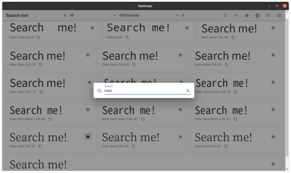Screen dimensions: 291x173
Task: Copy the Noto Sans Mono CJK SC name
Action: pyautogui.click(x=143, y=119)
